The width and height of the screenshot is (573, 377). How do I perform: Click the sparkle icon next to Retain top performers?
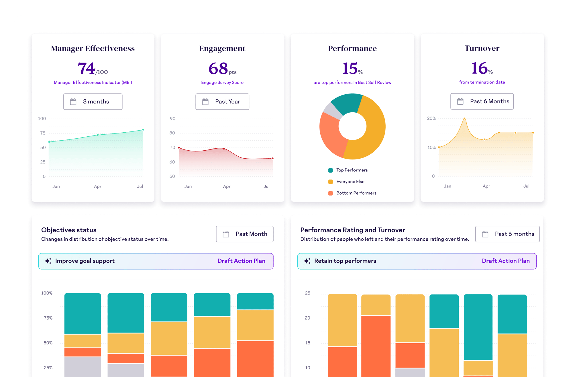coord(307,261)
